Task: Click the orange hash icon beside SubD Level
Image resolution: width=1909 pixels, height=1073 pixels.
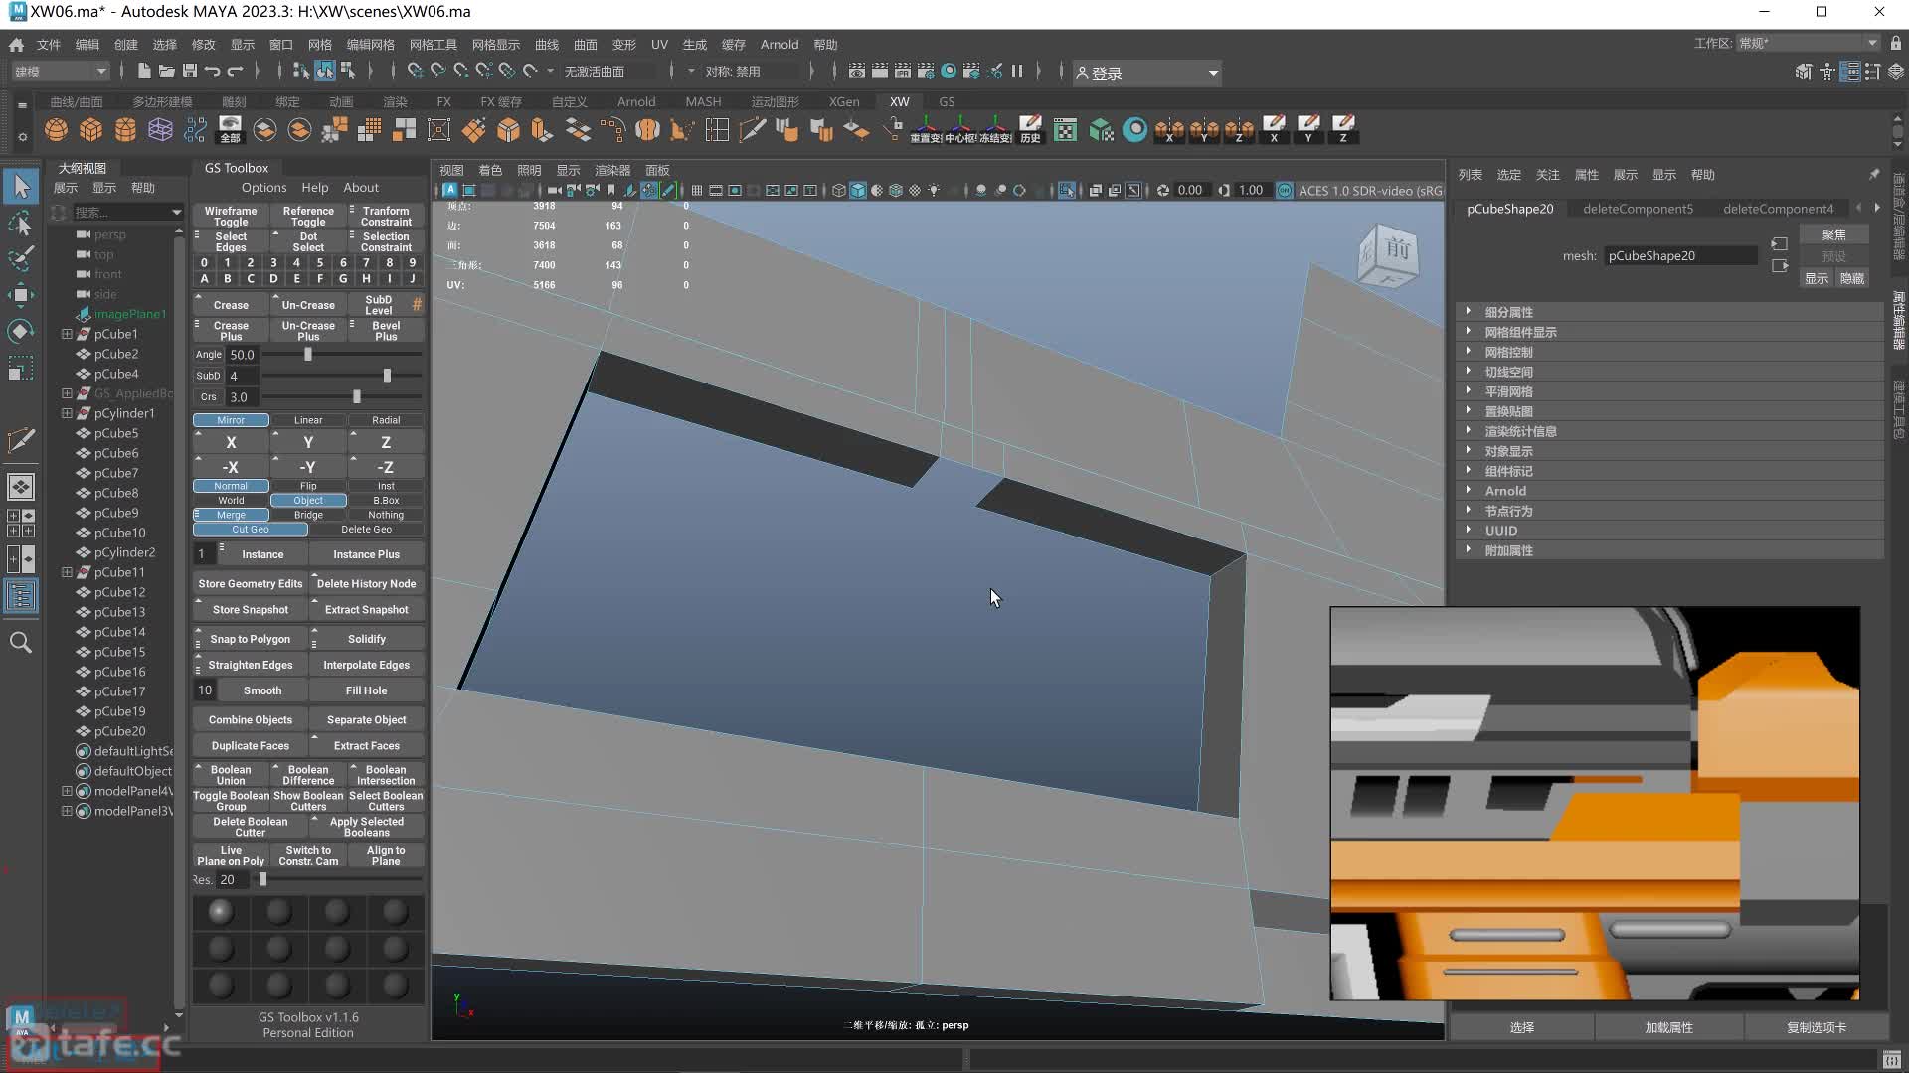Action: click(x=417, y=304)
